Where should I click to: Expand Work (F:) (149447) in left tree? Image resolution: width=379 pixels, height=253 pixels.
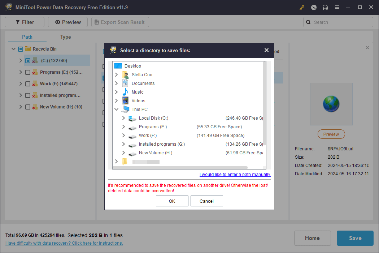tap(21, 84)
